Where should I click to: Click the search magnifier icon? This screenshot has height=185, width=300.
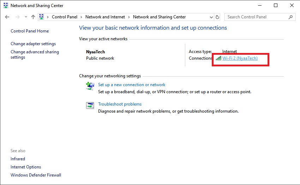pos(291,17)
